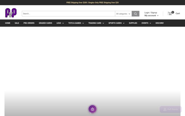Open the PvP Points rewards button
The image size is (185, 116).
pyautogui.click(x=171, y=109)
